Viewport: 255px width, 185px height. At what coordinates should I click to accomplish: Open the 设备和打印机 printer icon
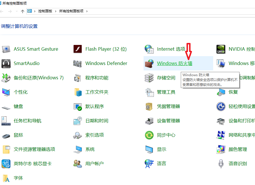click(221, 121)
